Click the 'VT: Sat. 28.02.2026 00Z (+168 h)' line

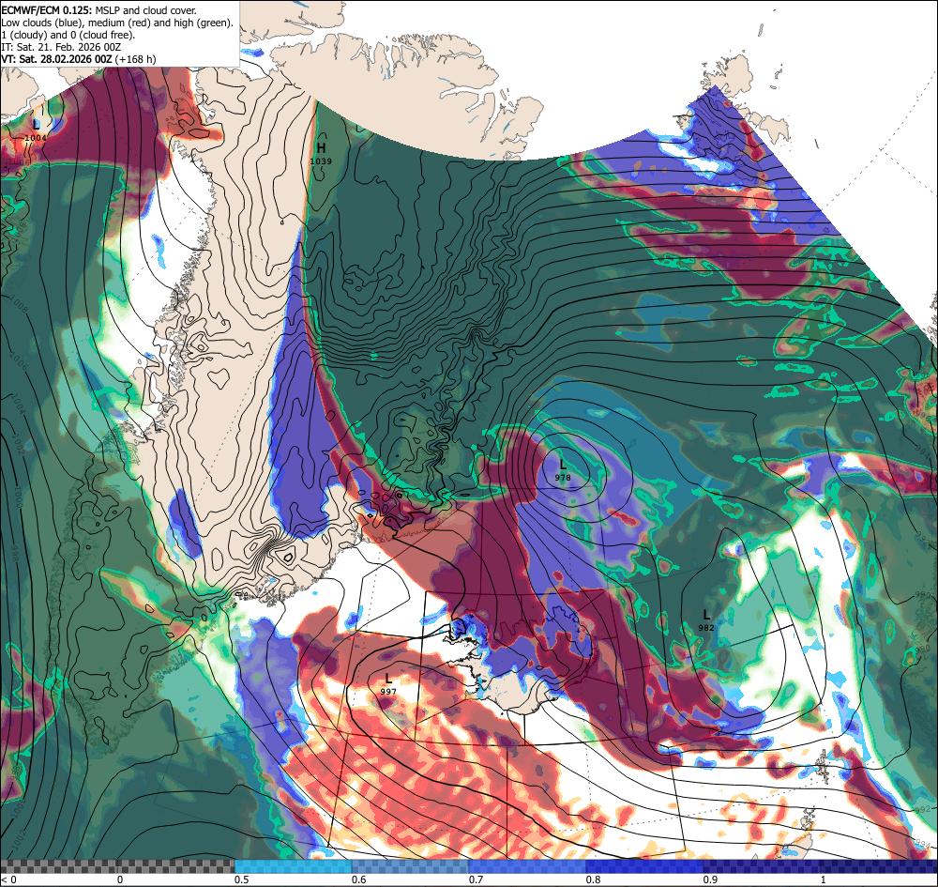pyautogui.click(x=79, y=58)
